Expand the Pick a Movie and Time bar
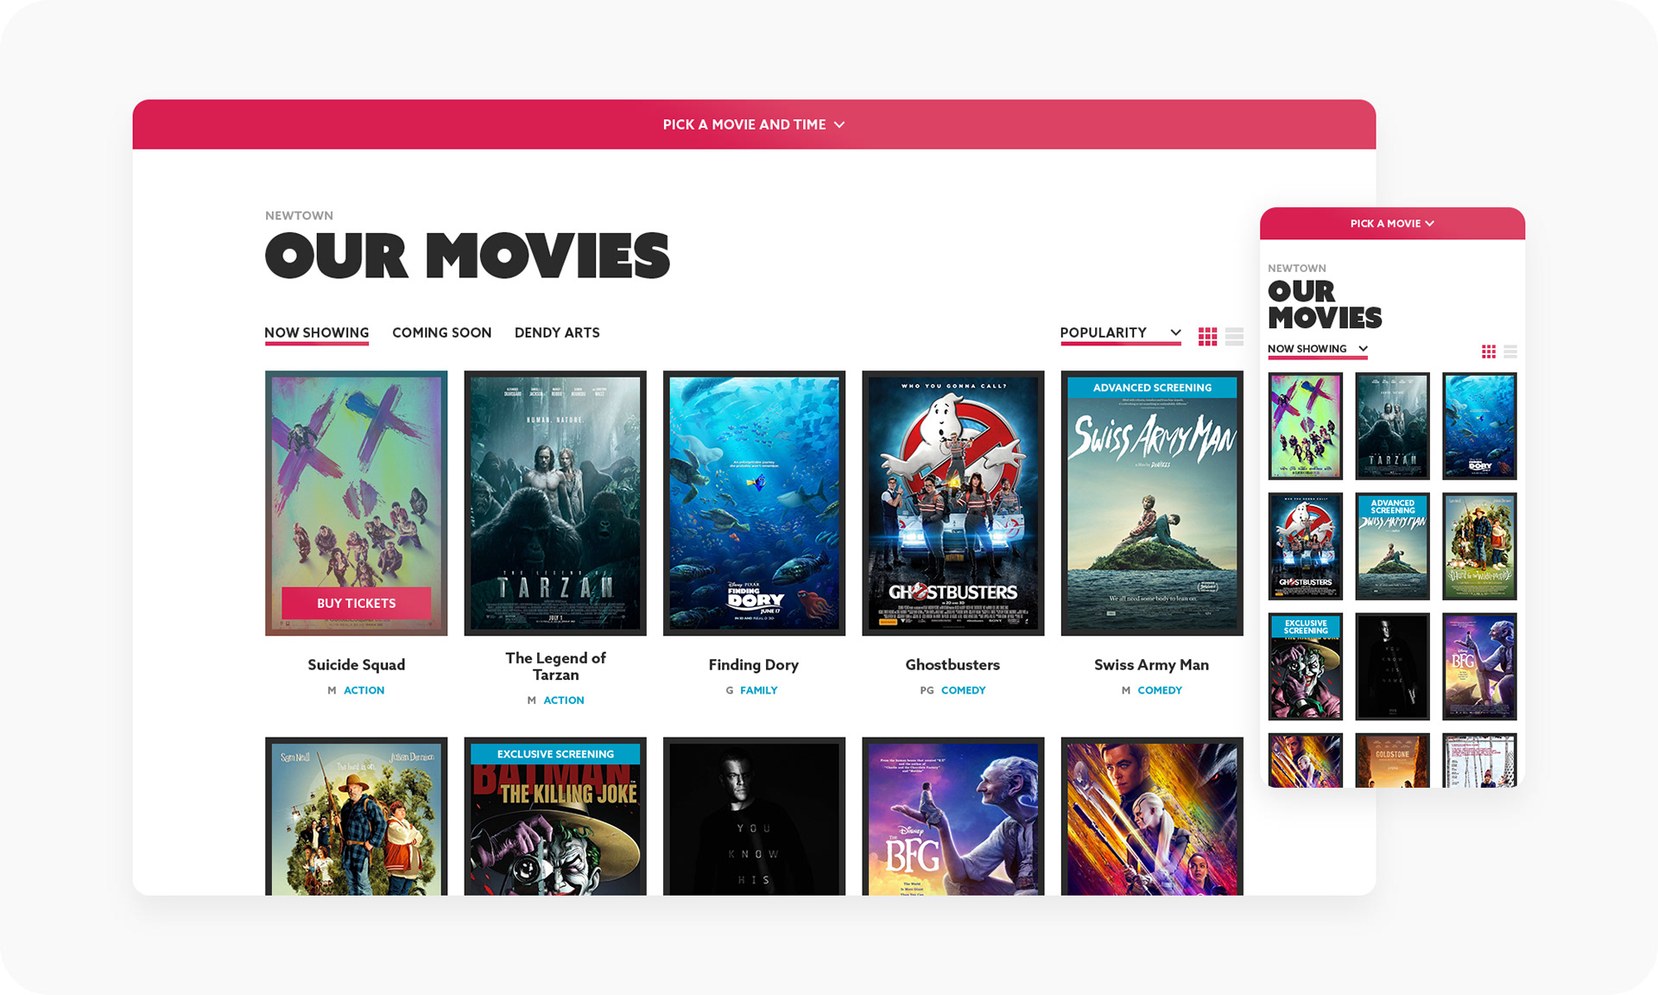The image size is (1658, 995). tap(754, 124)
